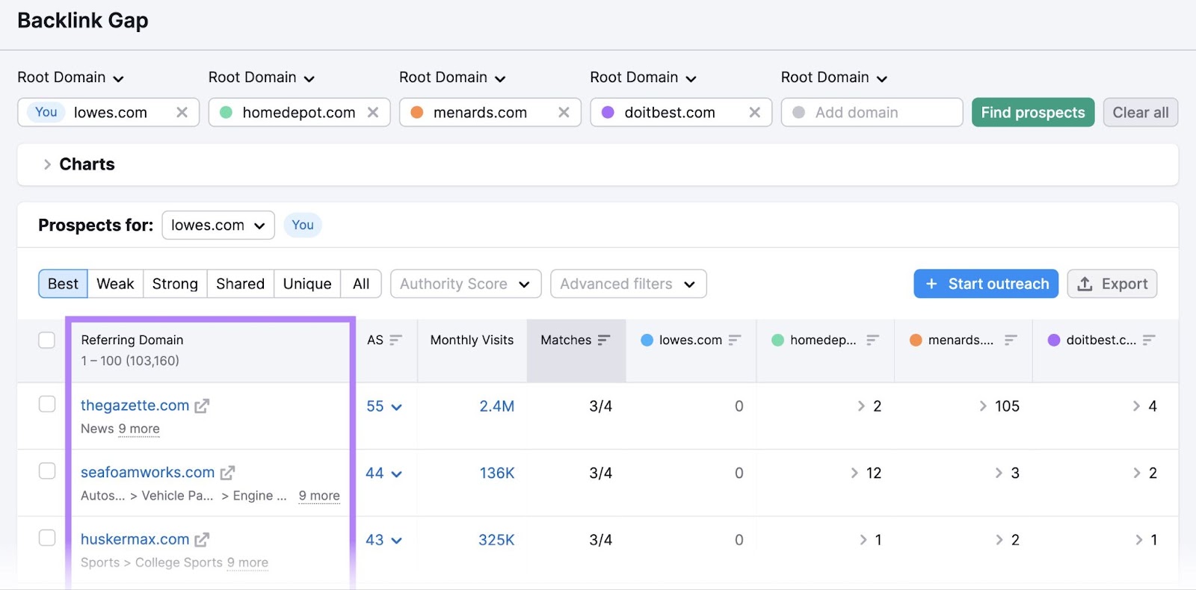Expand doitbest 1 backlink for huskermax.com
1196x590 pixels.
[x=1139, y=539]
